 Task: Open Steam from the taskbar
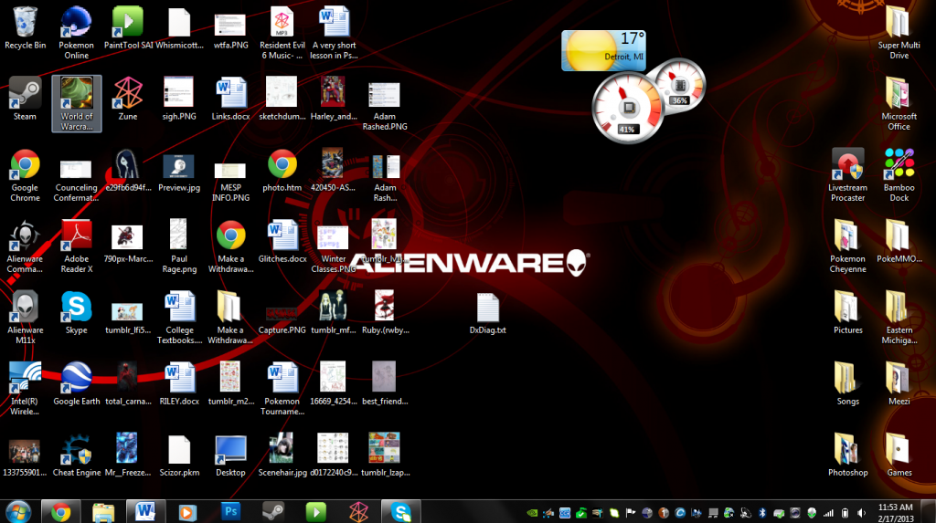273,512
